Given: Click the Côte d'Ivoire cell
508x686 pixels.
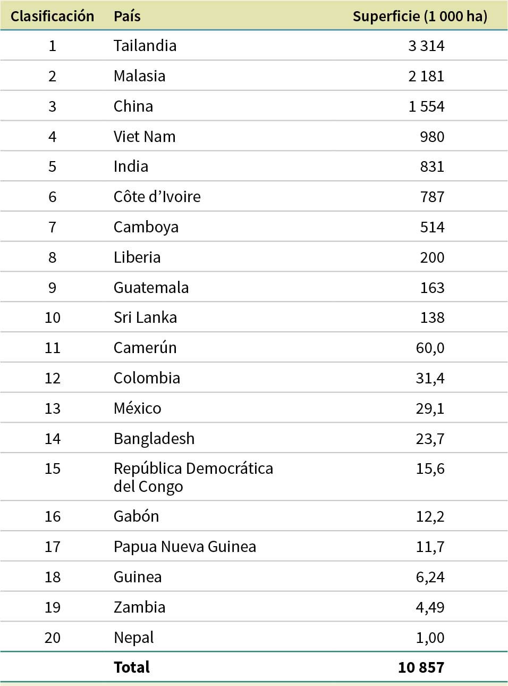Looking at the screenshot, I should [157, 197].
